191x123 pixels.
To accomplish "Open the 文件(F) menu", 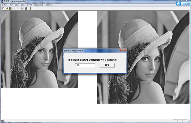I will [x=5, y=5].
